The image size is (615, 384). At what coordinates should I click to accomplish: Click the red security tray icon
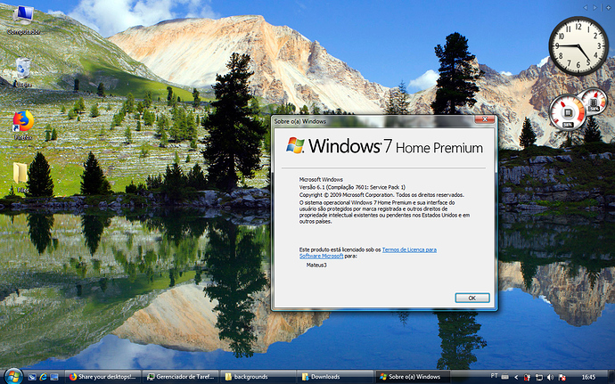pos(527,378)
